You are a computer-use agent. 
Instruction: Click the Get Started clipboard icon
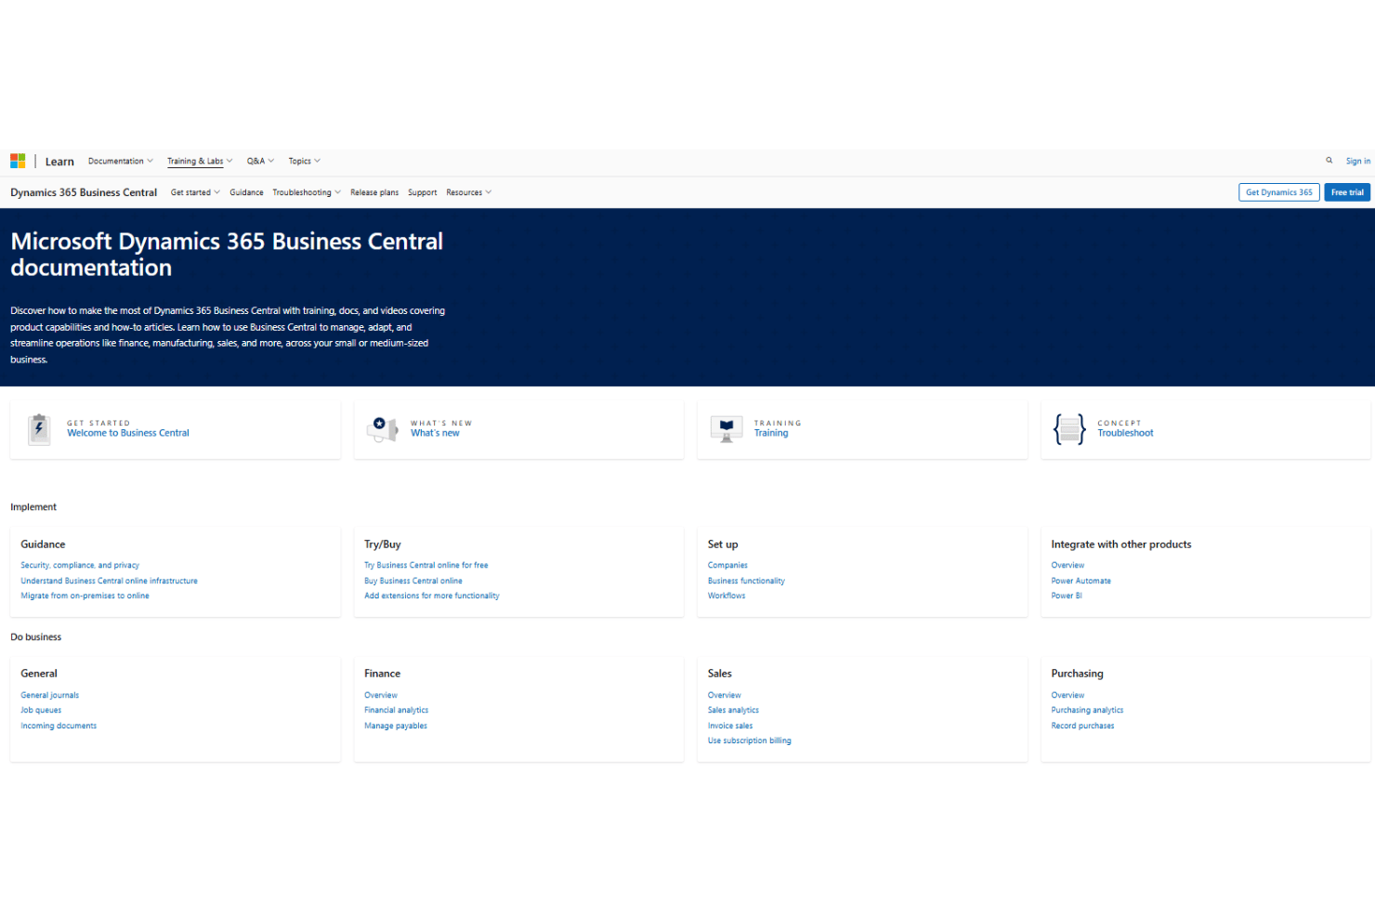point(39,429)
